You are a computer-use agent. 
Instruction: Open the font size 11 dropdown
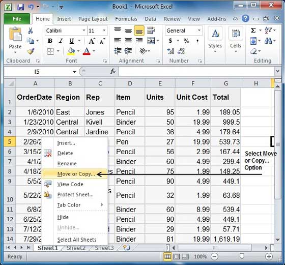[x=104, y=31]
